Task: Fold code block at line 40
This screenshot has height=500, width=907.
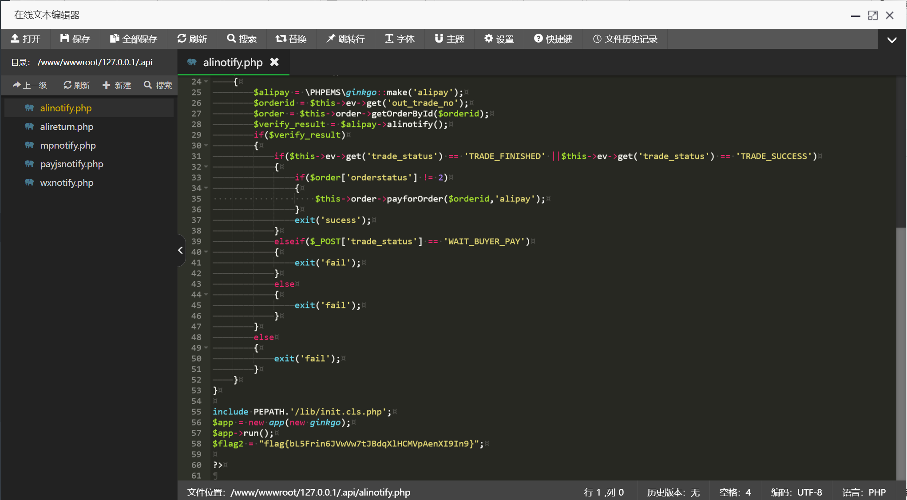Action: click(206, 252)
